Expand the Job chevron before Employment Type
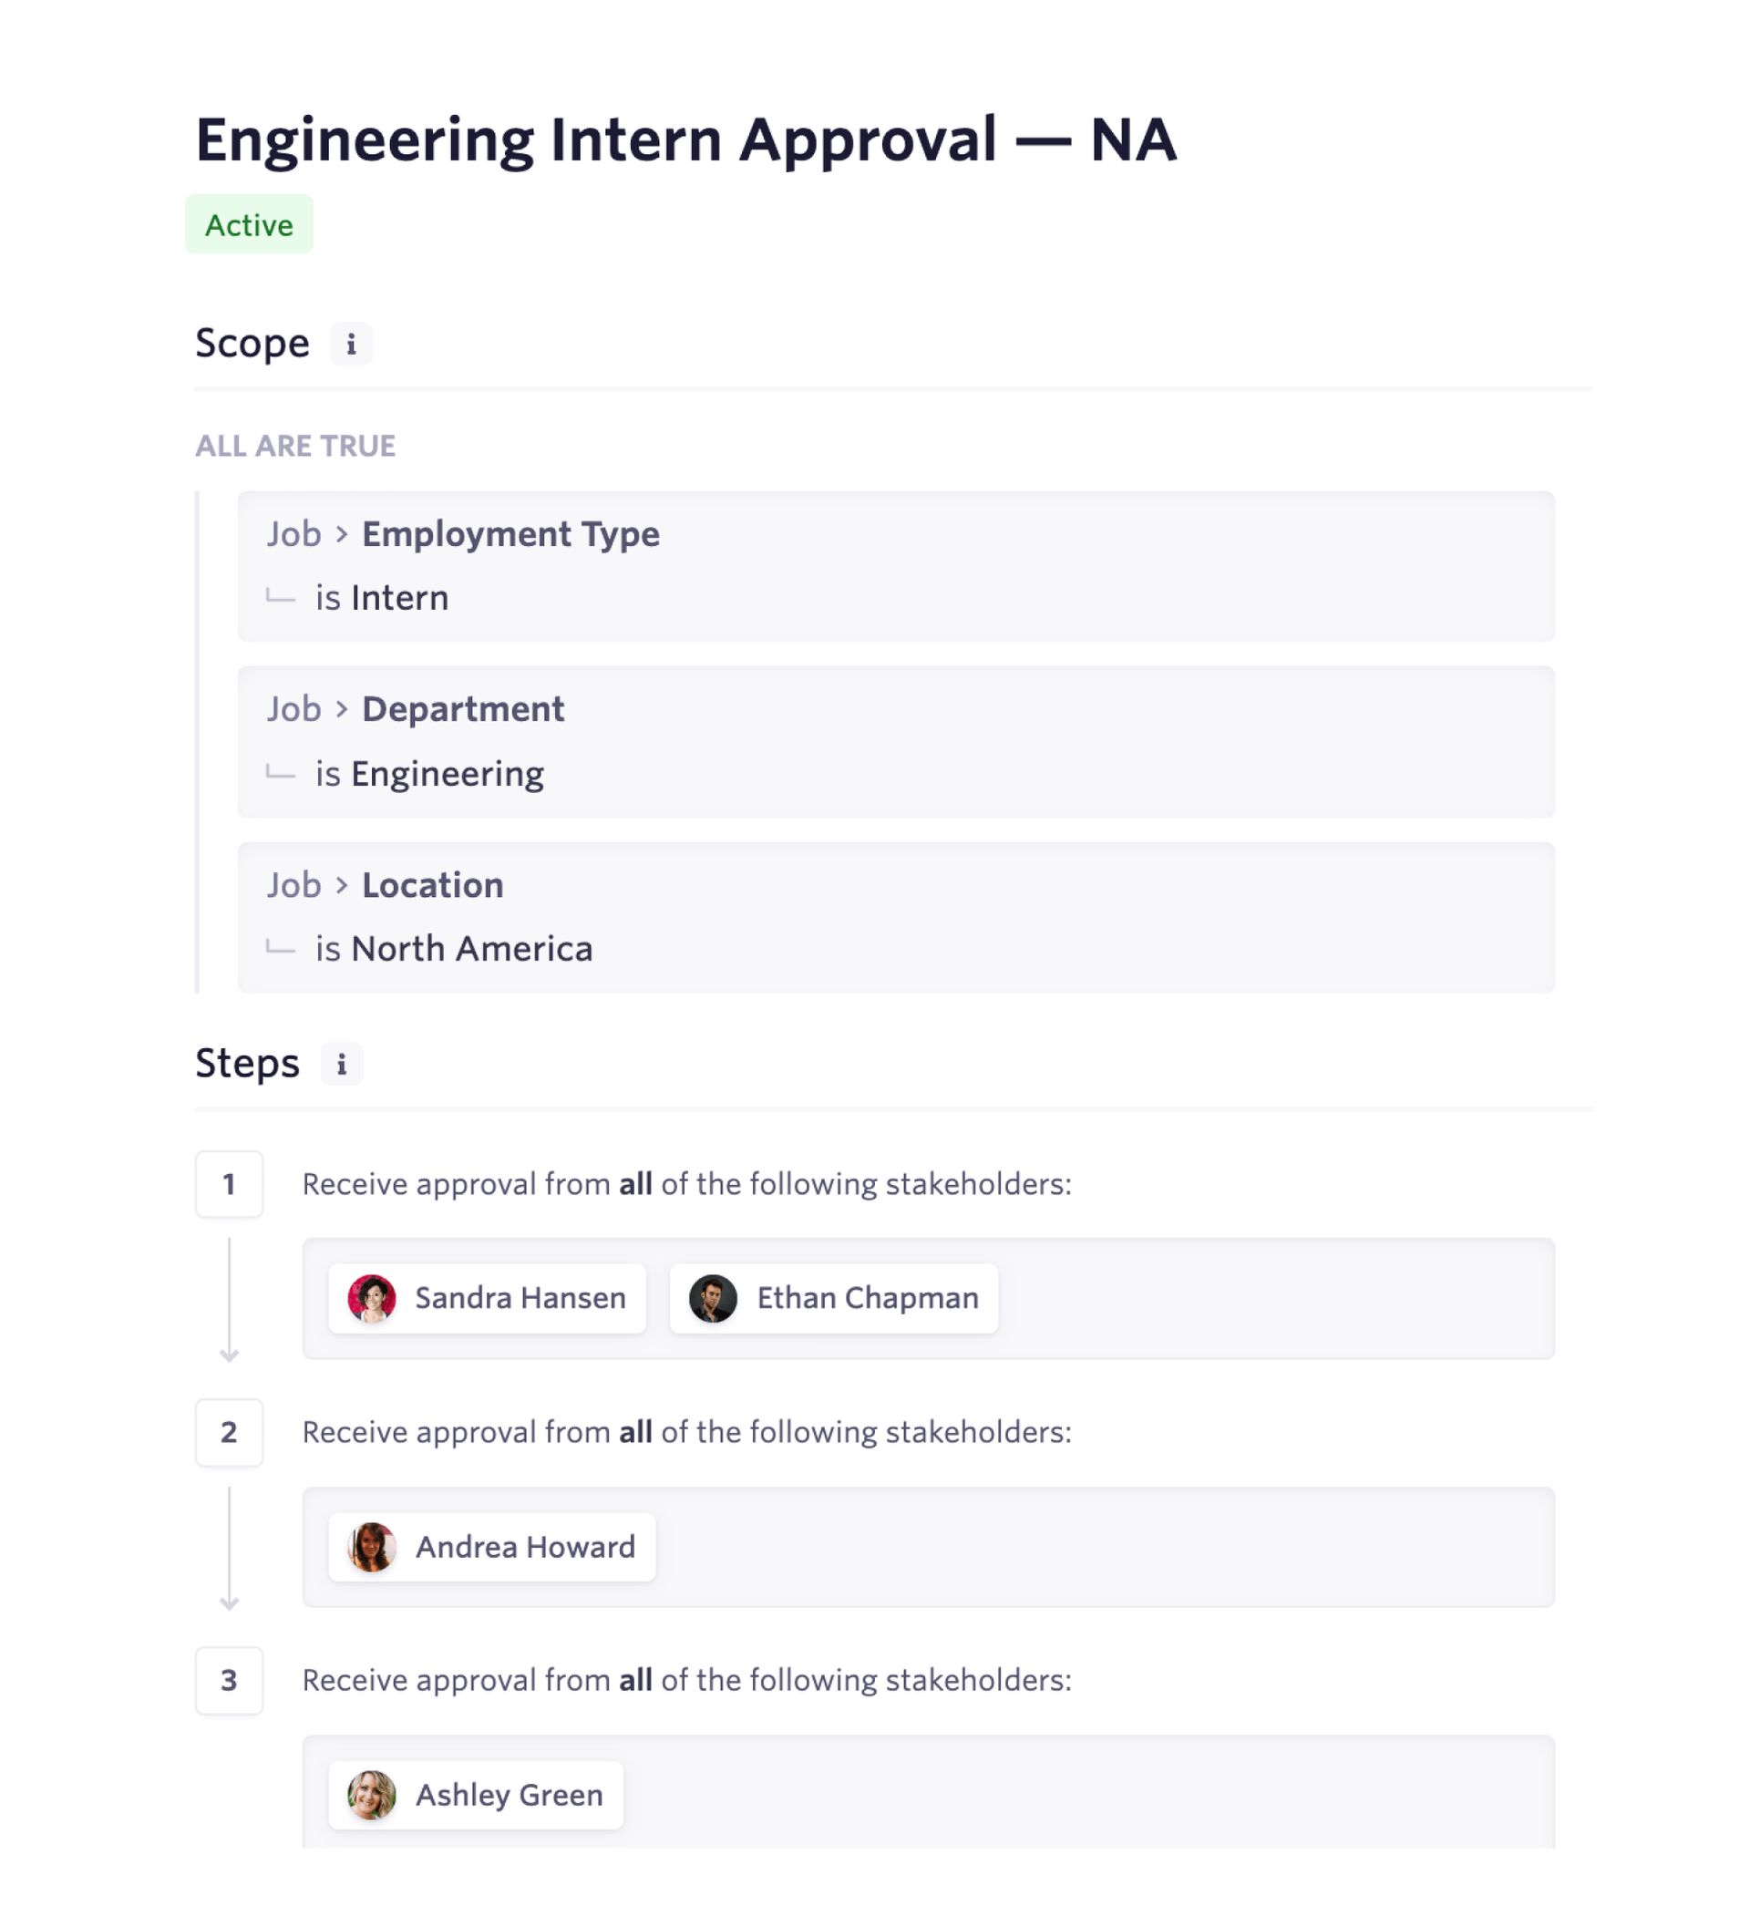Screen dimensions: 1750x1906 pyautogui.click(x=341, y=534)
